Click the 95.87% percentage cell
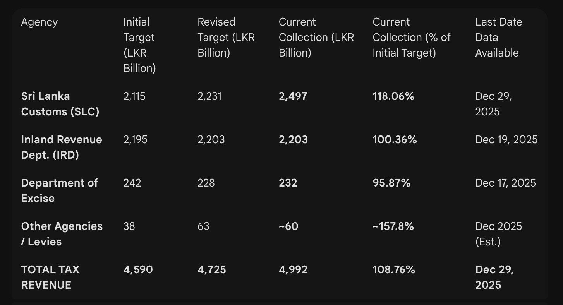Viewport: 563px width, 305px height. [391, 183]
